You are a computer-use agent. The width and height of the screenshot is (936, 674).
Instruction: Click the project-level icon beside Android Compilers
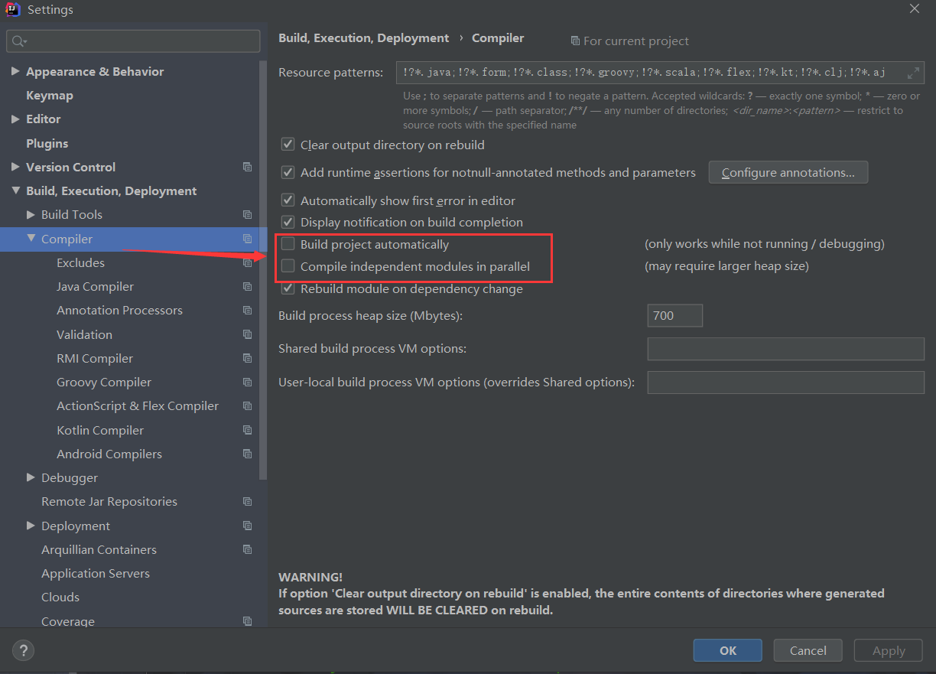point(247,454)
